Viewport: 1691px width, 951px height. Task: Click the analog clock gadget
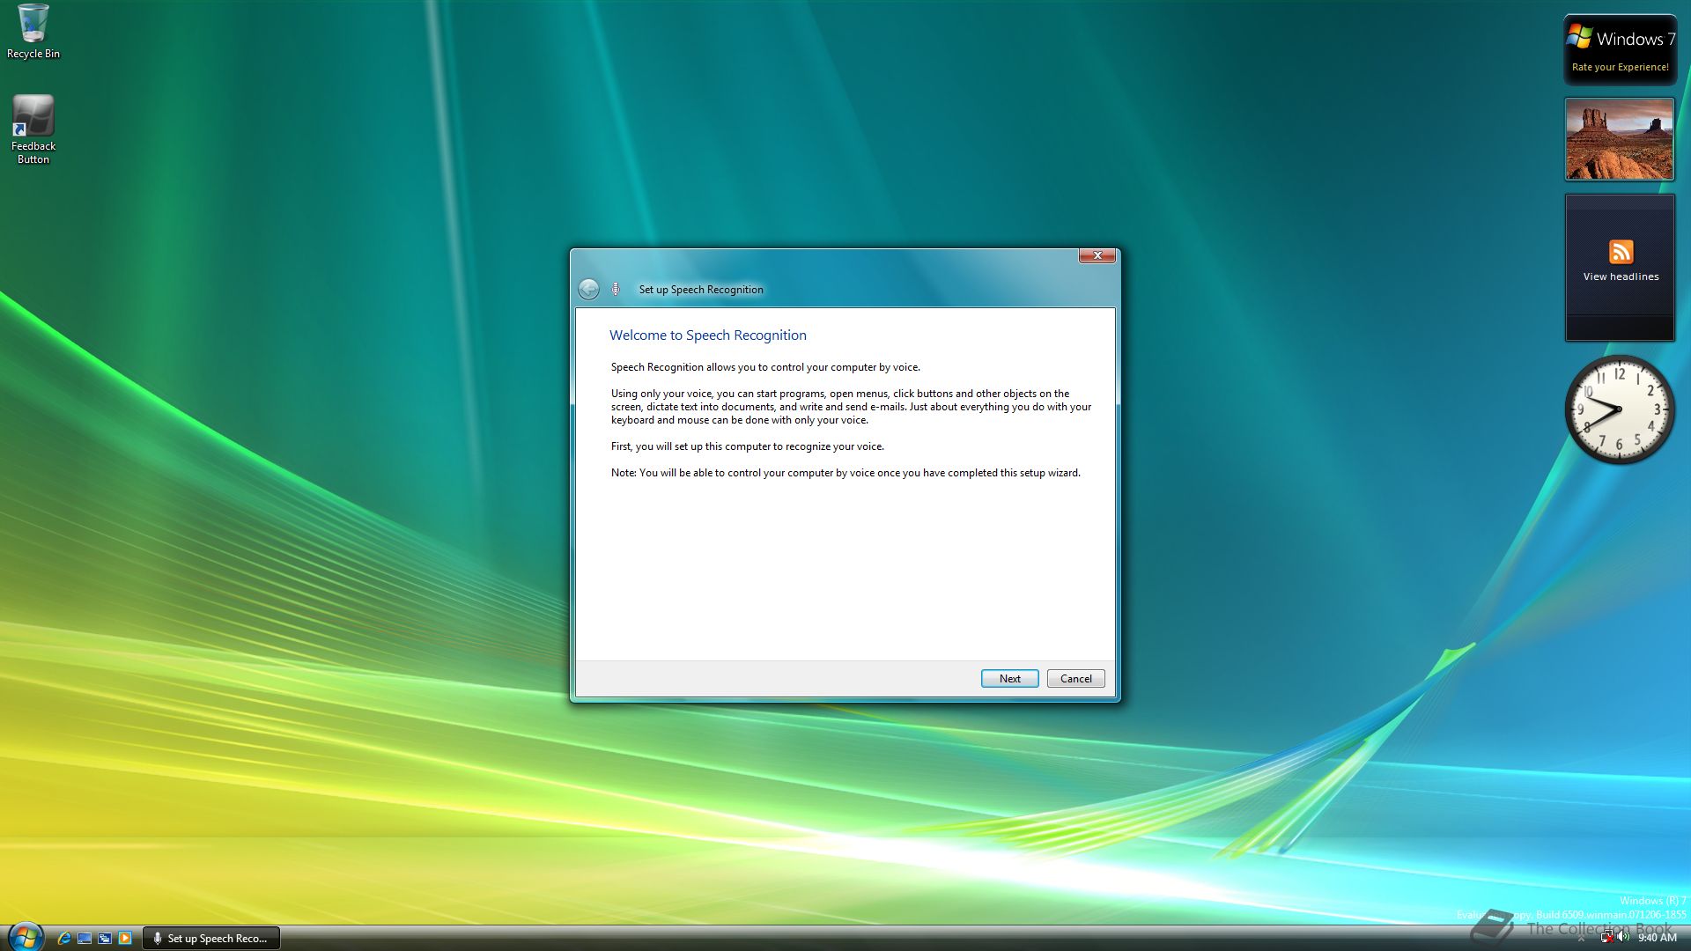coord(1619,409)
